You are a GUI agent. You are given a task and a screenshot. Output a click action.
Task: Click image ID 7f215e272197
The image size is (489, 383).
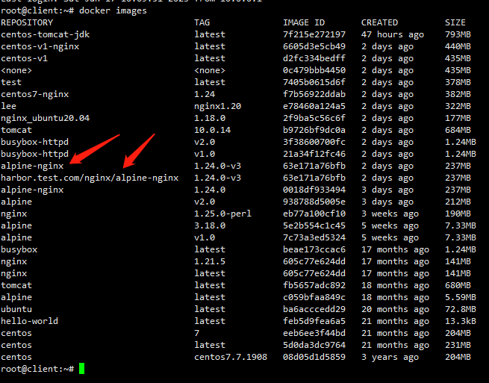[314, 34]
